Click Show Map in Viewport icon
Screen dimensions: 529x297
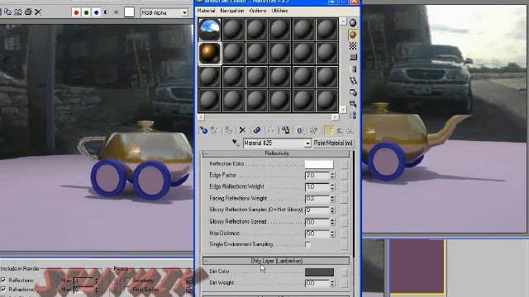click(x=314, y=130)
